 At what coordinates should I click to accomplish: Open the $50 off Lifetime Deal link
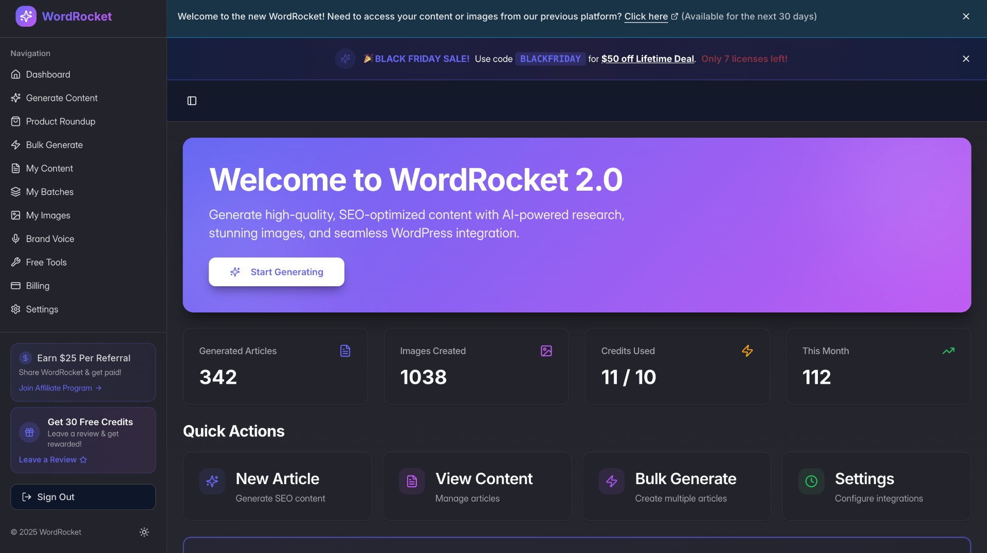point(647,59)
